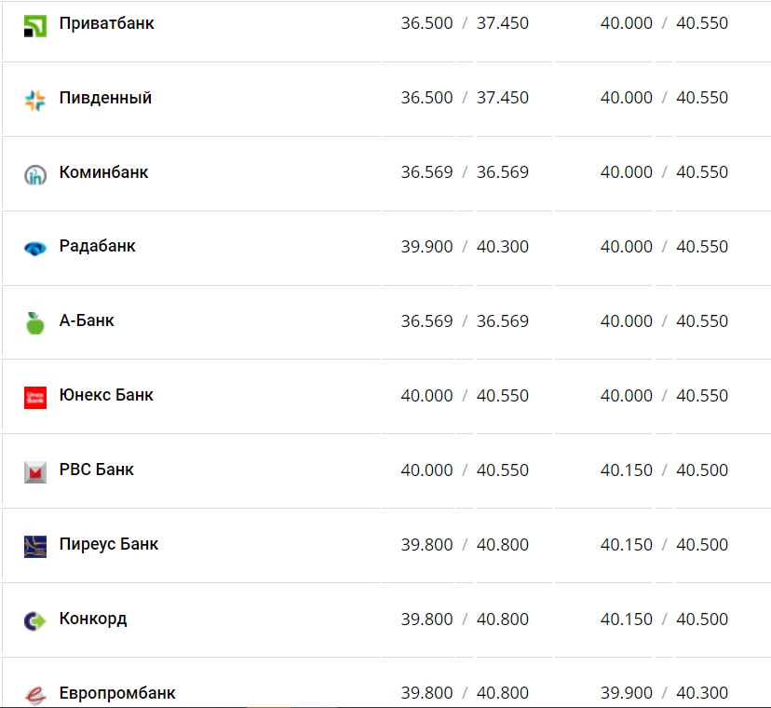Open the Пивденный bank name link

[x=105, y=98]
